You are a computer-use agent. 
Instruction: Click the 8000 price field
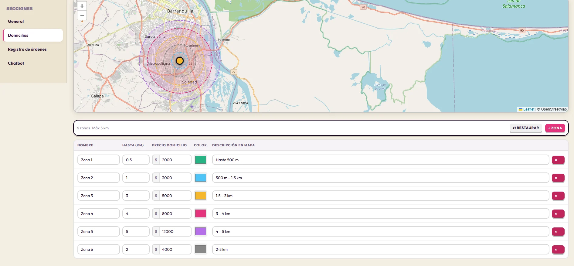175,213
